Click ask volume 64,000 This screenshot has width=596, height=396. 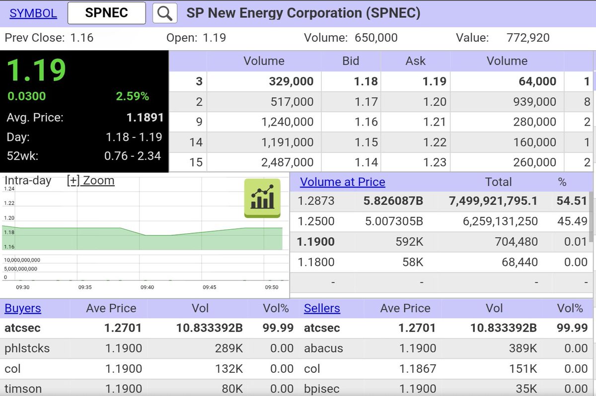pos(537,81)
